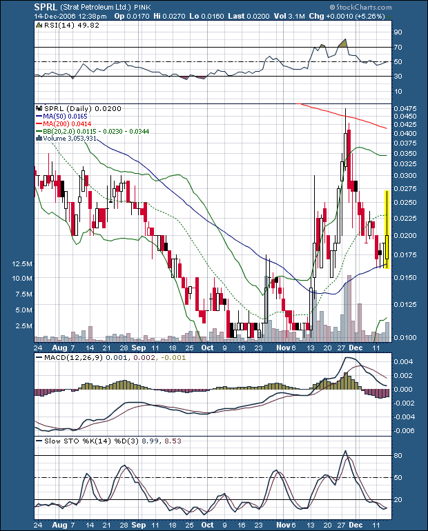Click the candlestick icon beside SPRL (Daily)
The width and height of the screenshot is (428, 531).
pos(39,109)
